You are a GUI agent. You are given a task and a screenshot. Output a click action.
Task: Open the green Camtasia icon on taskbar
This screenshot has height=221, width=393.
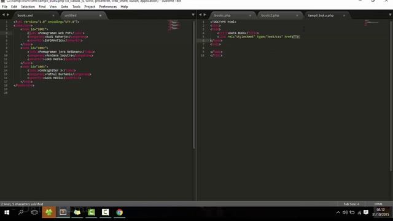point(91,212)
